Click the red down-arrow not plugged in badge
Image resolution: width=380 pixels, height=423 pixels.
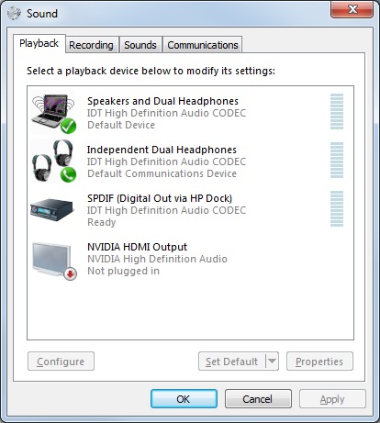point(71,273)
